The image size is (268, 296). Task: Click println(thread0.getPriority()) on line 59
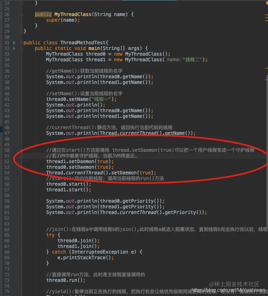105,201
